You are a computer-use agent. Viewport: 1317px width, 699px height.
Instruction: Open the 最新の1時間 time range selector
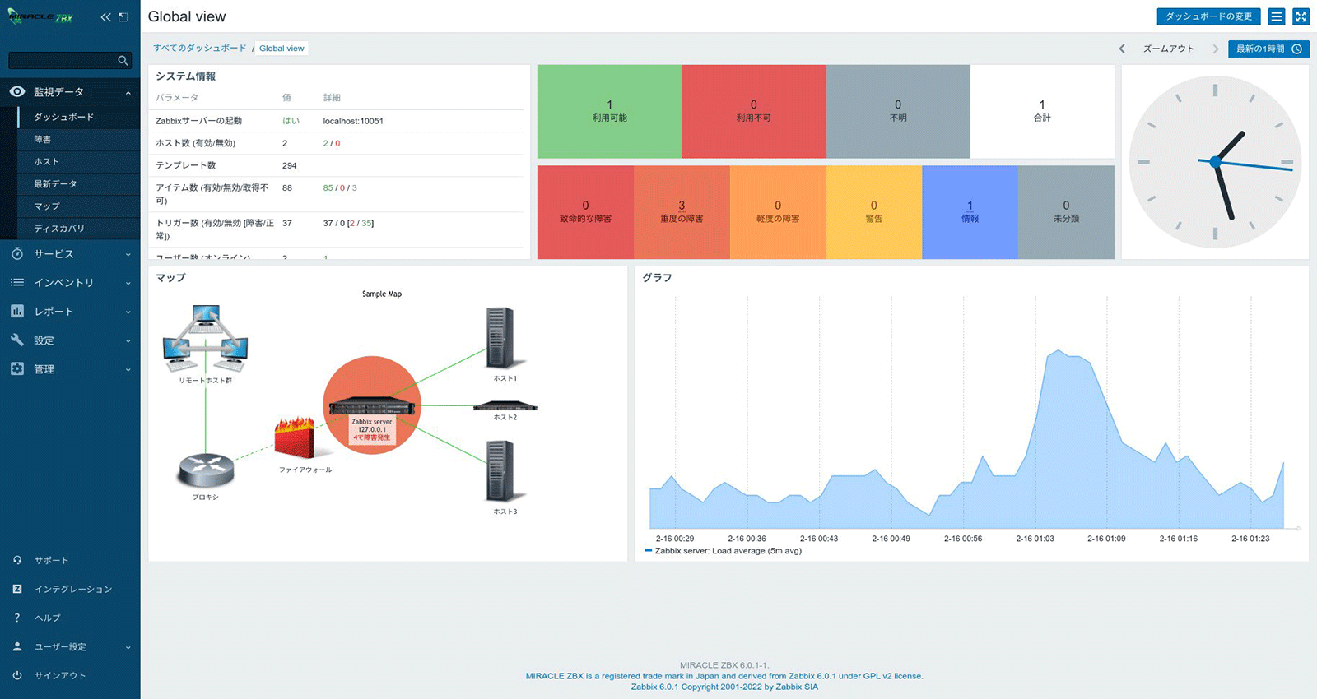tap(1268, 49)
